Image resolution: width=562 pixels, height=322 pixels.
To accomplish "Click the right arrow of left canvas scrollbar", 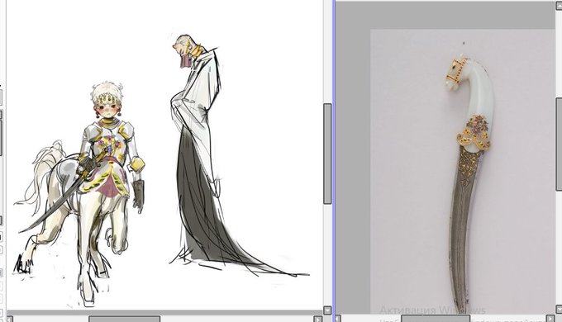I will (x=317, y=319).
